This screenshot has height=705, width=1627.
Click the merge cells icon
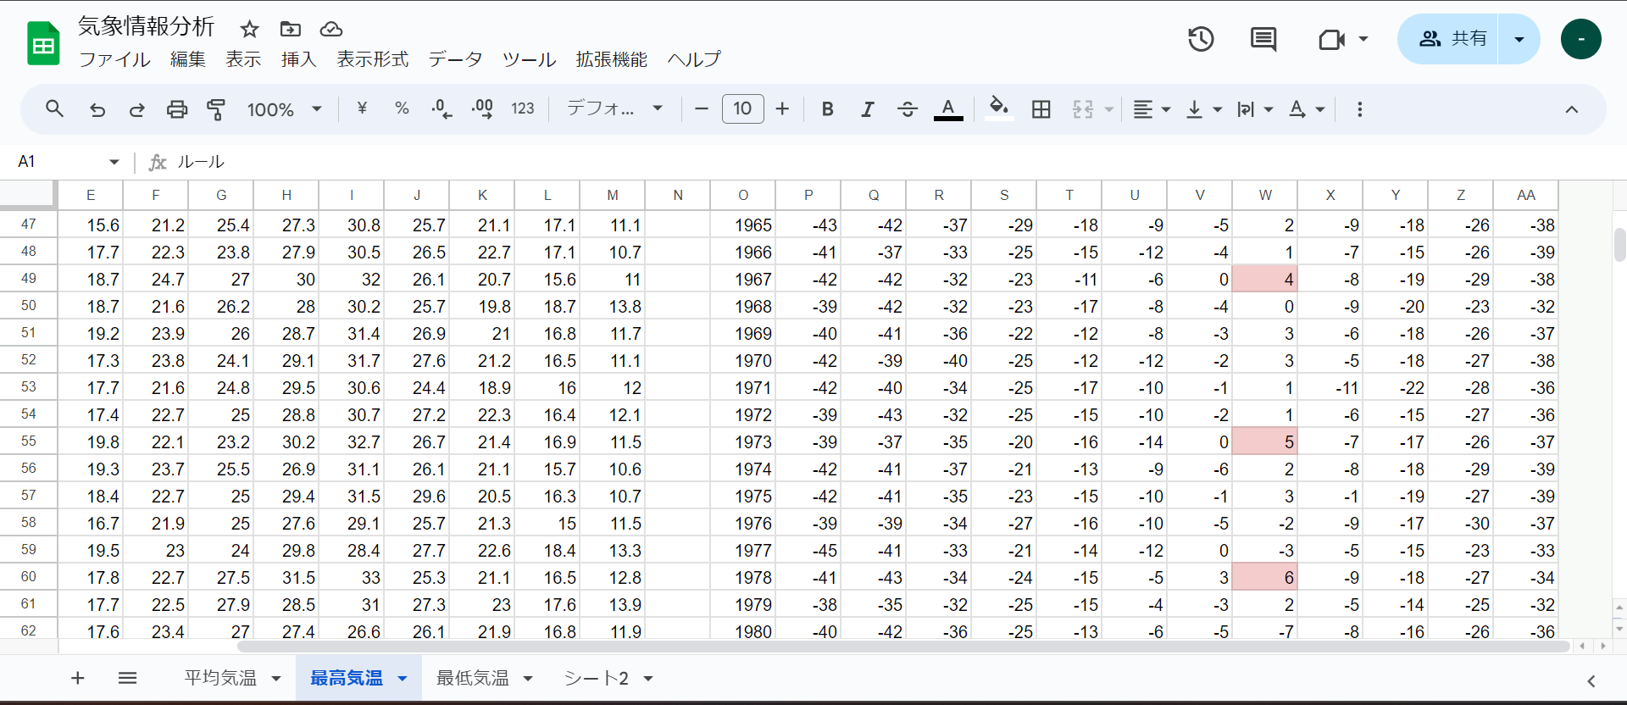(x=1082, y=108)
